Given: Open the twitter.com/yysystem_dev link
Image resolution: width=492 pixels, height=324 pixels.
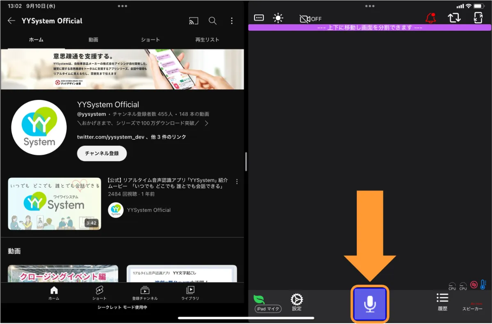Looking at the screenshot, I should pyautogui.click(x=111, y=137).
